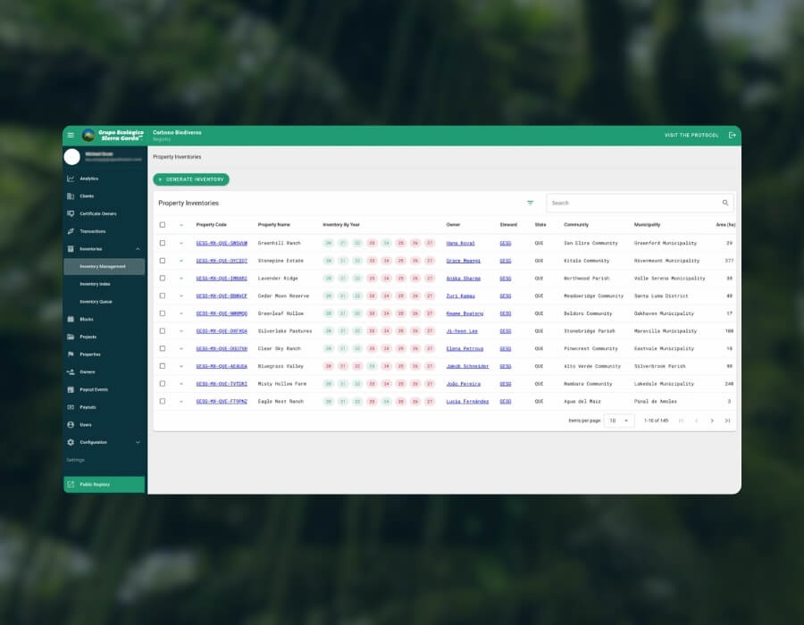Click the Generate Inventory button

coord(191,179)
